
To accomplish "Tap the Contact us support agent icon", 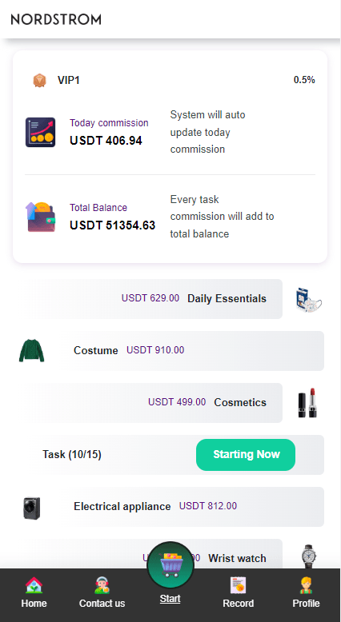I will point(102,585).
